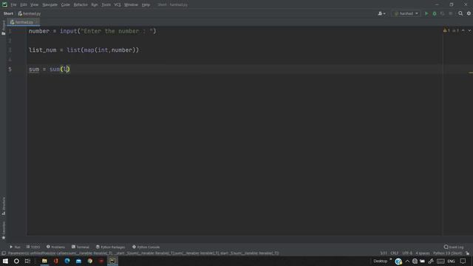Go to next highlighted error arrow
473x266 pixels.
coord(469,30)
